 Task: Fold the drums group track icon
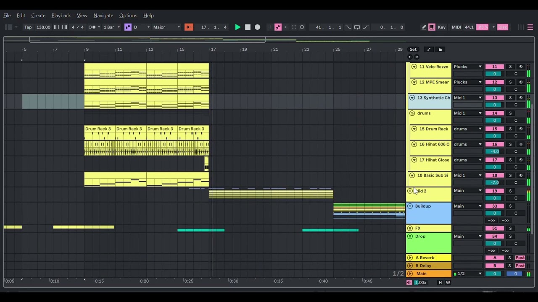[412, 113]
